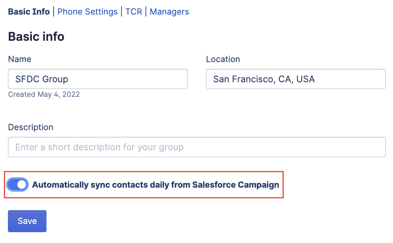Go to the Managers tab

(x=169, y=12)
